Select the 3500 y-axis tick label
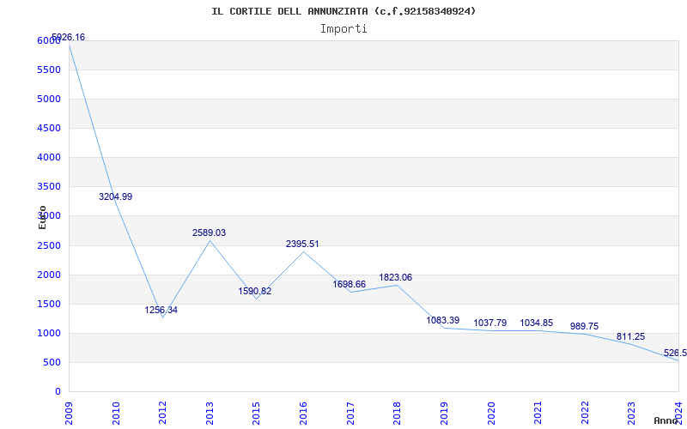 click(49, 186)
